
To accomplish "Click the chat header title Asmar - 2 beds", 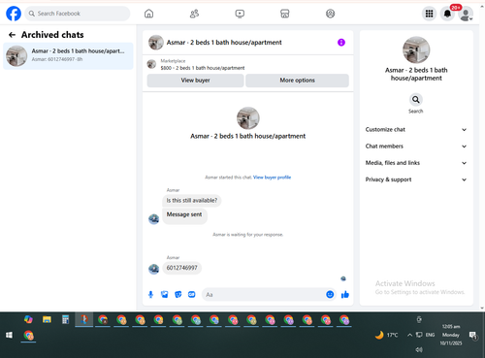I will coord(224,43).
